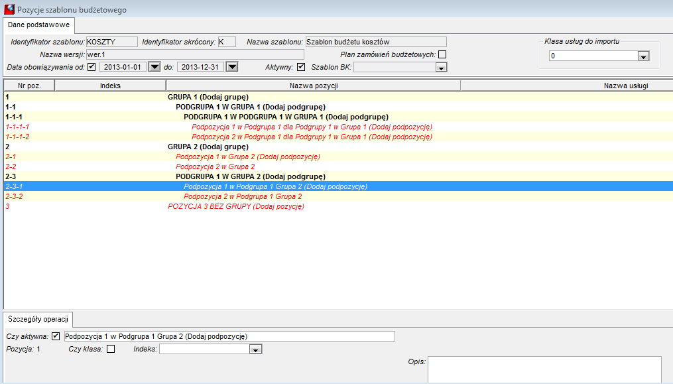
Task: Select row POZYCJA 3 BEZ GRUPY
Action: (x=339, y=206)
